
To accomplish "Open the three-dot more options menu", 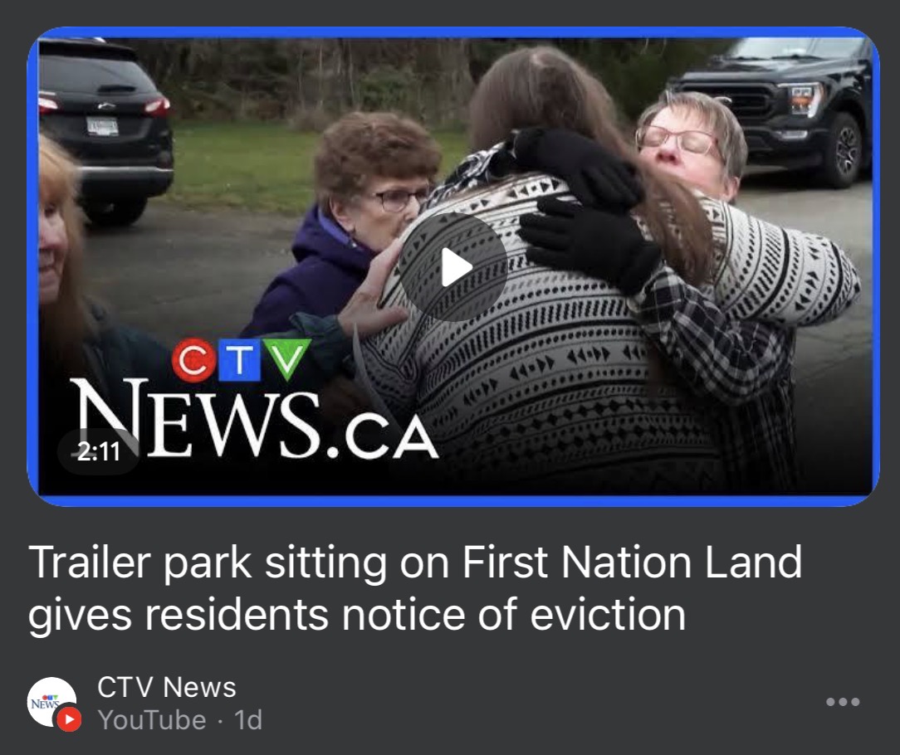I will pyautogui.click(x=843, y=702).
